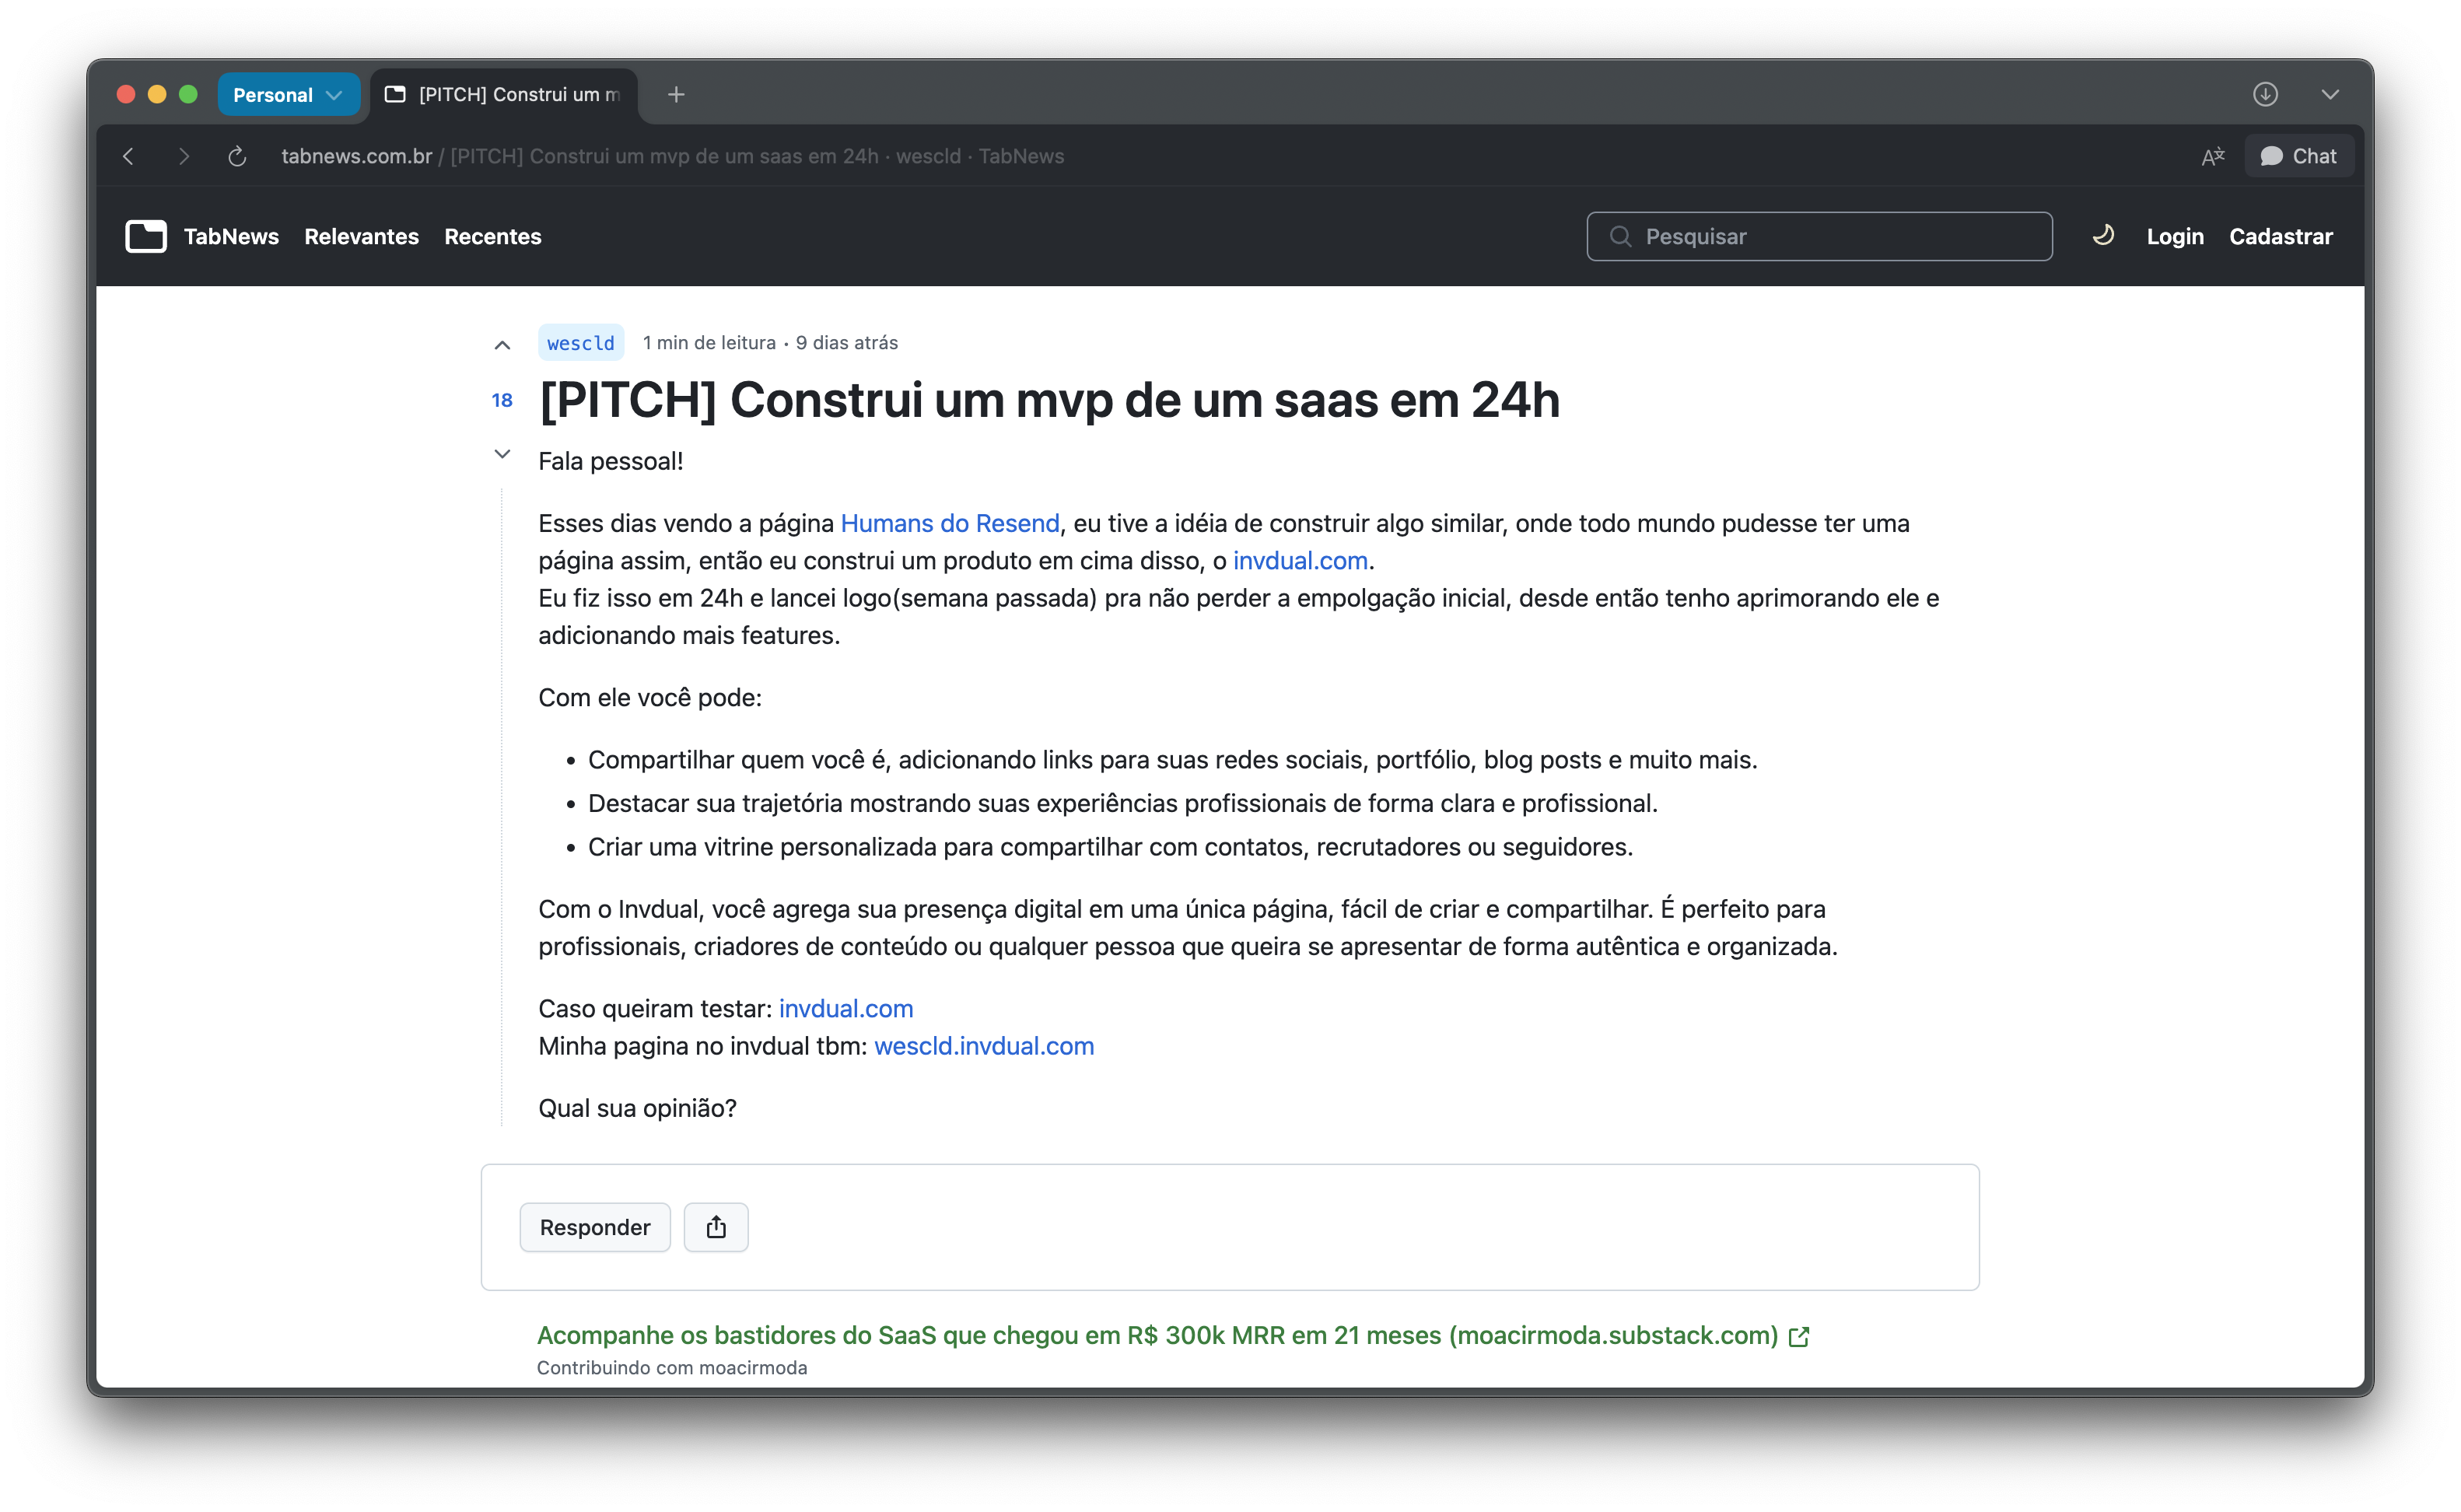Open the Relevantes section
The width and height of the screenshot is (2461, 1512).
click(x=361, y=236)
